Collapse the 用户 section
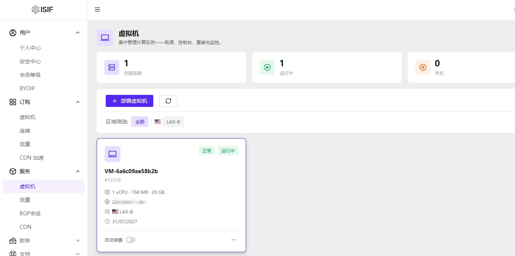This screenshot has width=515, height=256. [x=78, y=33]
